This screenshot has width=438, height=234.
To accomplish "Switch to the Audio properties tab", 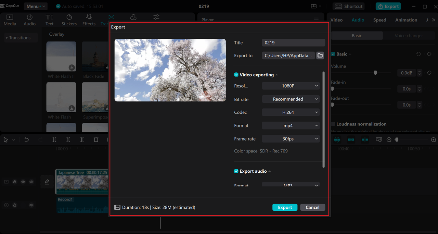I will [358, 20].
